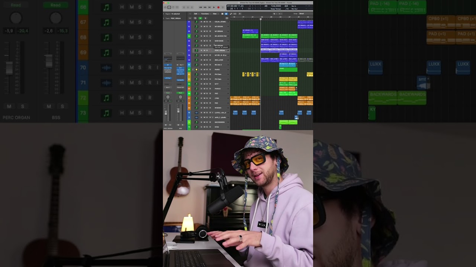Open the Functions menu in Tracks area
This screenshot has height=267, width=476.
[206, 14]
